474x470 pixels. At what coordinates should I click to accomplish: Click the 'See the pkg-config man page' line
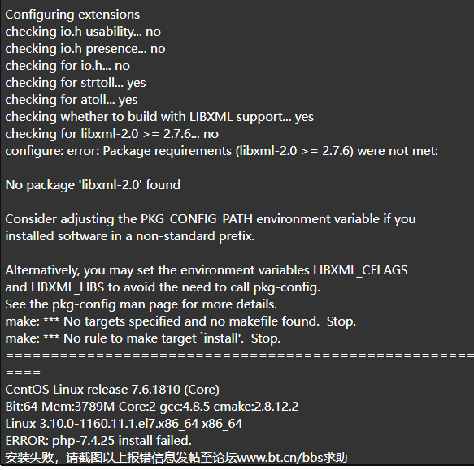click(141, 304)
